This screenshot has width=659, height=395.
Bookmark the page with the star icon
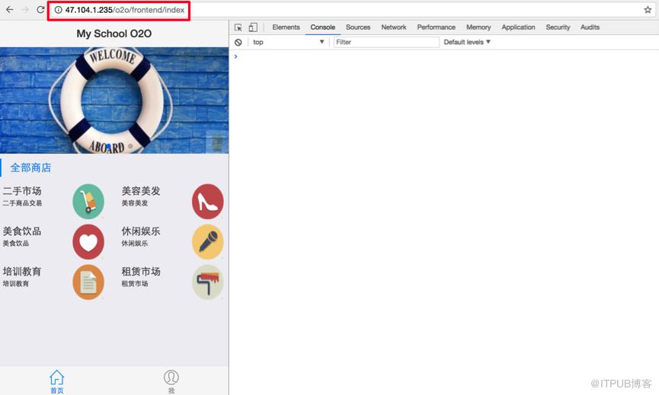[648, 10]
